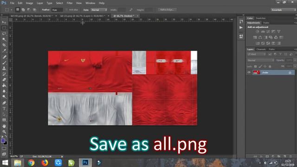Click the Subtract from Selection mode button
This screenshot has height=167, width=297.
[29, 10]
